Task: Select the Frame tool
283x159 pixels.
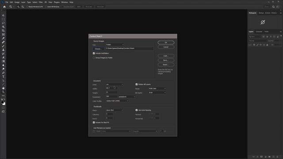Action: [x=3, y=34]
